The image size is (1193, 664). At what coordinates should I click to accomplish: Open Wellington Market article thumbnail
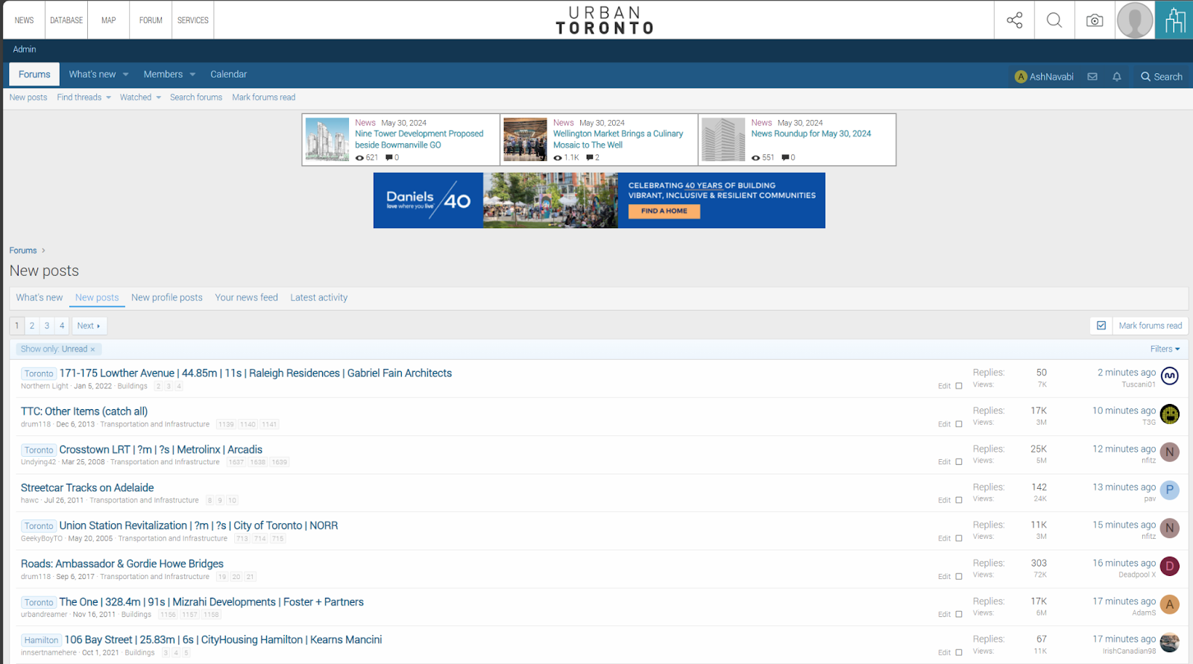click(x=525, y=139)
